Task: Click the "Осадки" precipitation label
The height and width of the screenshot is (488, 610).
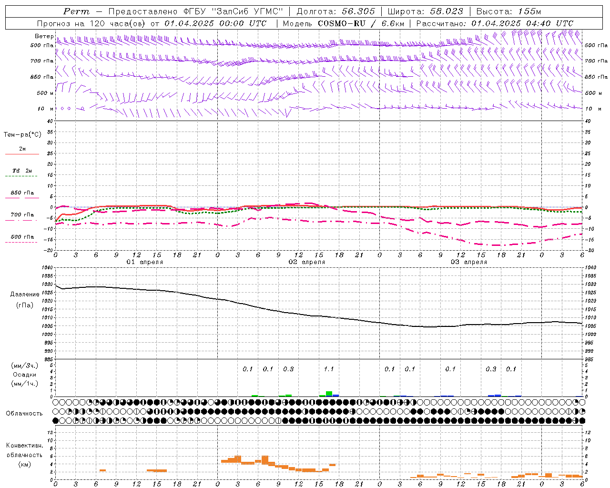Action: pos(25,375)
